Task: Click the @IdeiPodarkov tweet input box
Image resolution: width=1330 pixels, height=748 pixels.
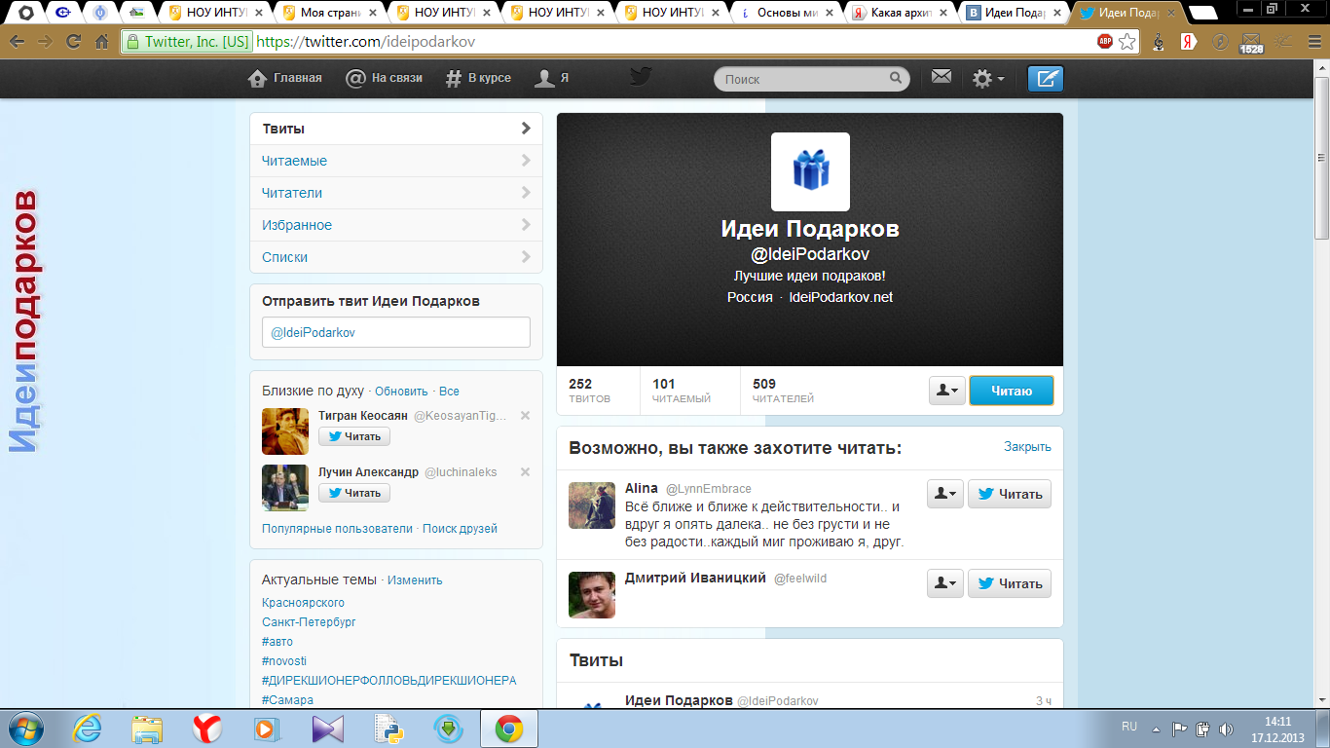Action: [396, 332]
